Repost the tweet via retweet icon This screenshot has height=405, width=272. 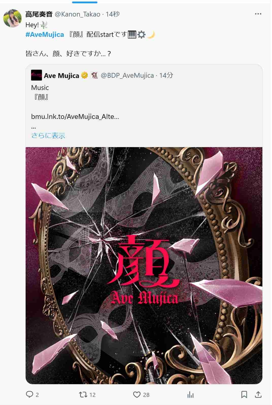pyautogui.click(x=83, y=394)
